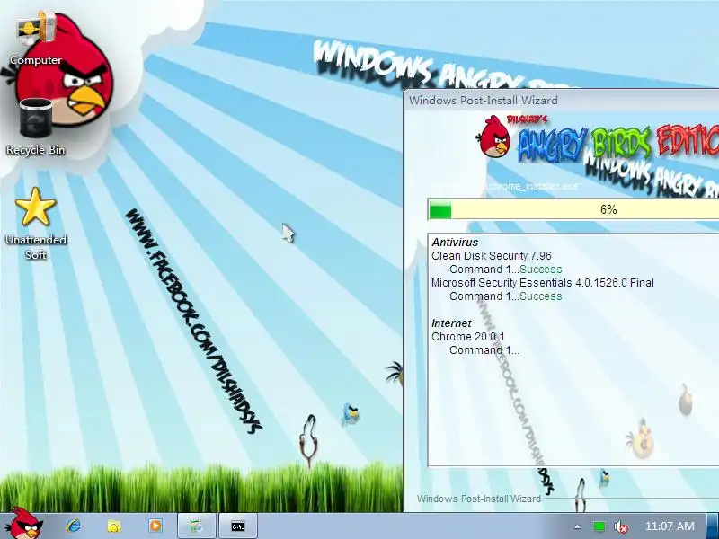Click the muted volume tray icon

click(620, 526)
